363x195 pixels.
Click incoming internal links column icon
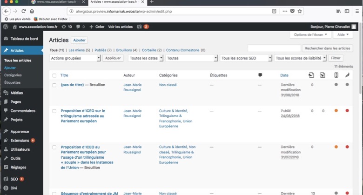[x=323, y=75]
